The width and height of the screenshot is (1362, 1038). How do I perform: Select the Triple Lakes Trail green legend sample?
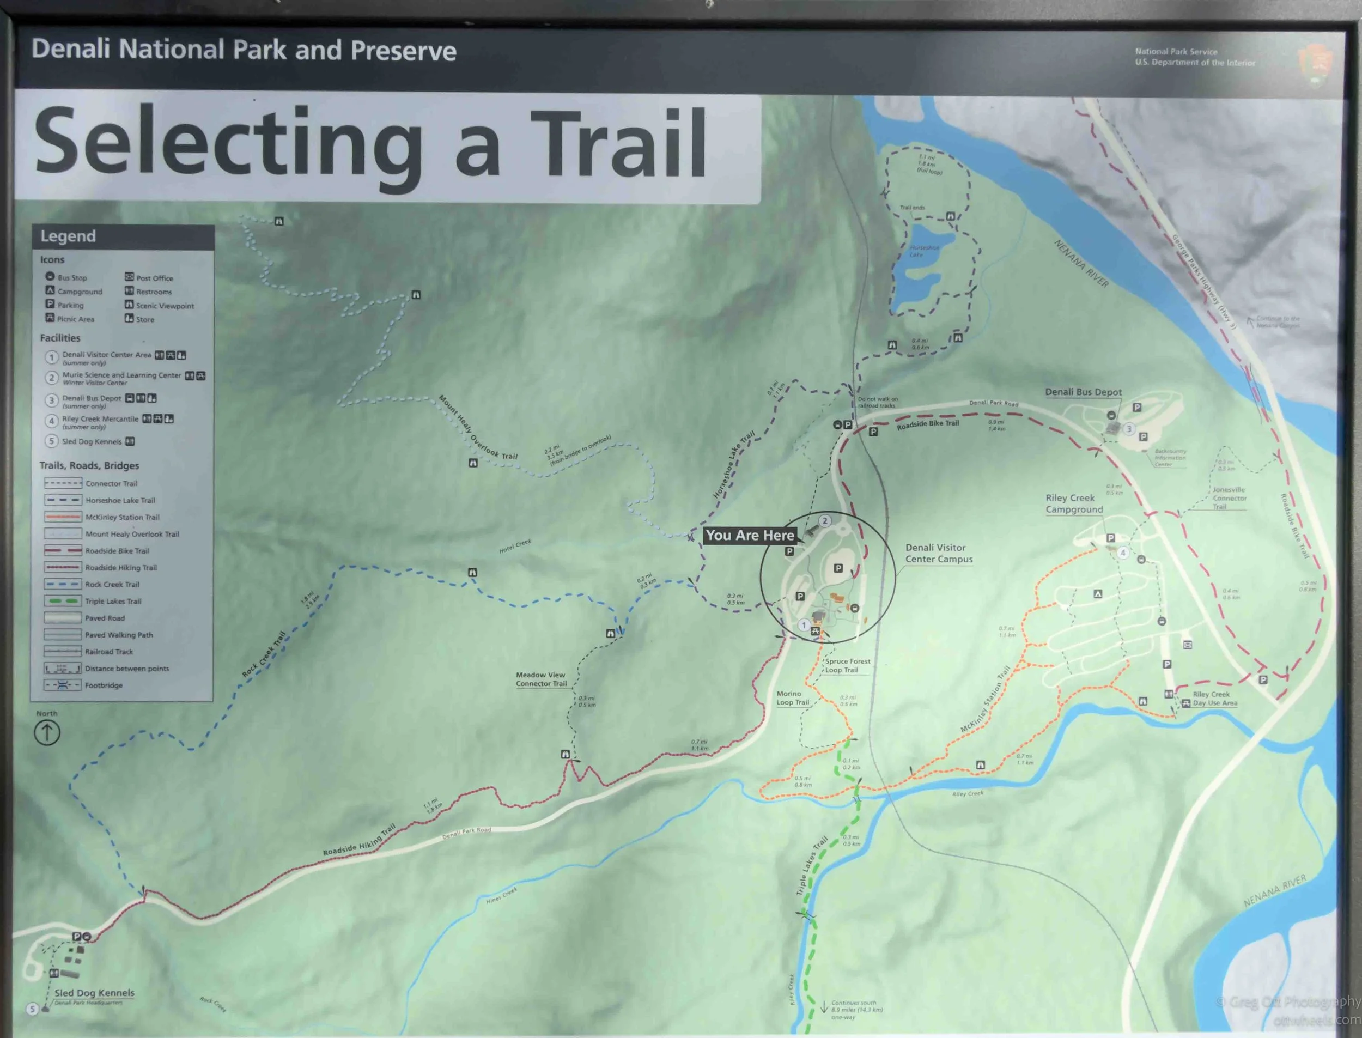tap(63, 600)
